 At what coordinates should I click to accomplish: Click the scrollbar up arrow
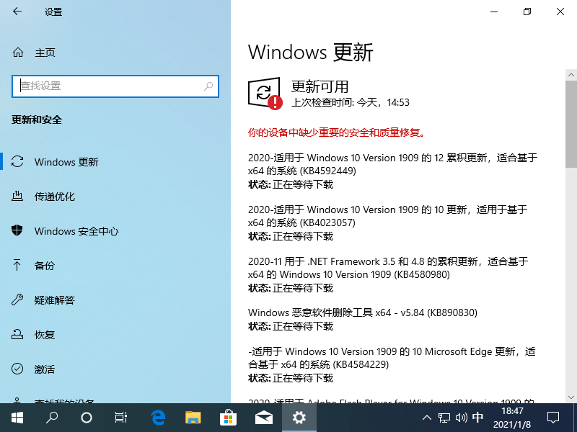pyautogui.click(x=571, y=75)
